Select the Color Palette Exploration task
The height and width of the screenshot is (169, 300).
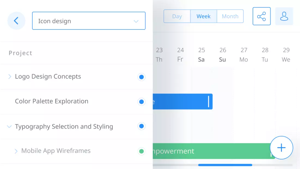(51, 101)
